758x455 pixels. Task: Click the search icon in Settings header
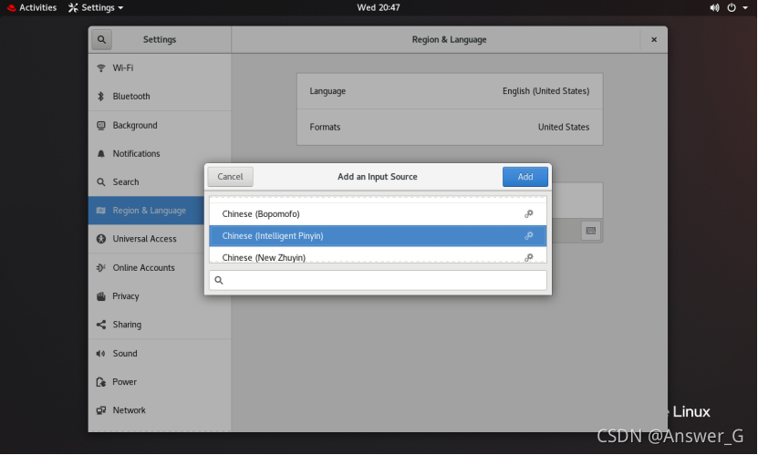point(101,39)
